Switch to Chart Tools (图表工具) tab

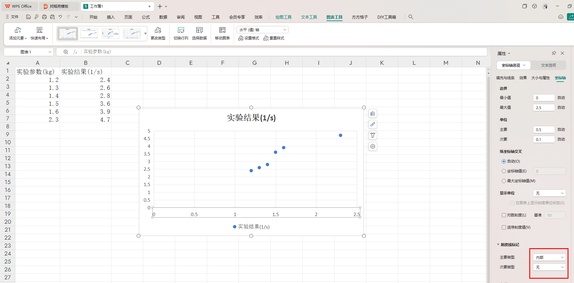point(334,17)
